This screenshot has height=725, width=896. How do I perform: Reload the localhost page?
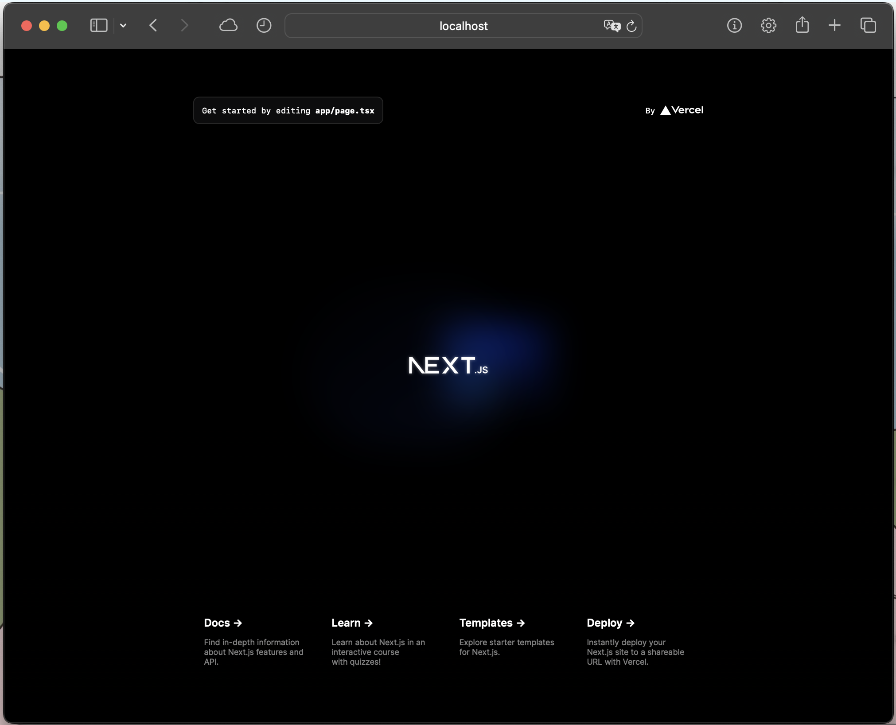[631, 26]
